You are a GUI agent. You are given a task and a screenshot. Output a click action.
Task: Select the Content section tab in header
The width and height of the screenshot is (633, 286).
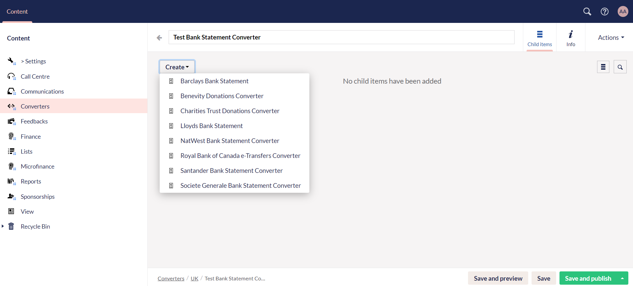[x=17, y=12]
